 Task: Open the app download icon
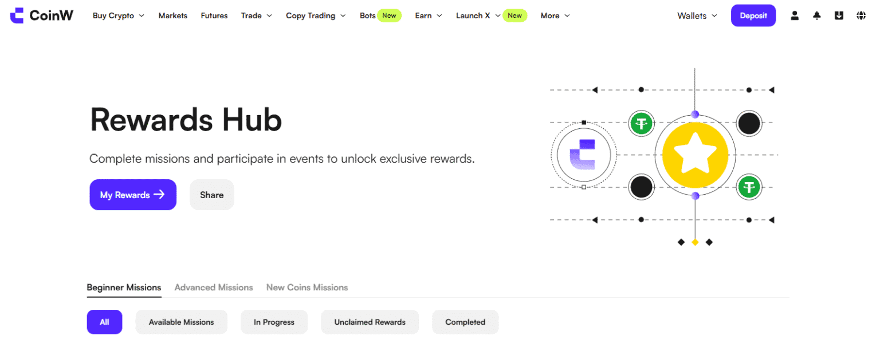tap(839, 15)
